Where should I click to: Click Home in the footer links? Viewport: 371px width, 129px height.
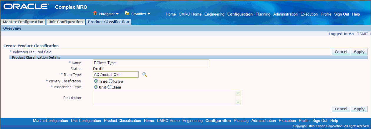pyautogui.click(x=149, y=121)
